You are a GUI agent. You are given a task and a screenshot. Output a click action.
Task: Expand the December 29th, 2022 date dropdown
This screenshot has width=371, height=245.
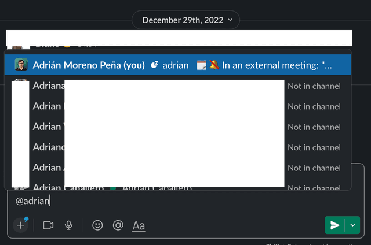pyautogui.click(x=185, y=20)
